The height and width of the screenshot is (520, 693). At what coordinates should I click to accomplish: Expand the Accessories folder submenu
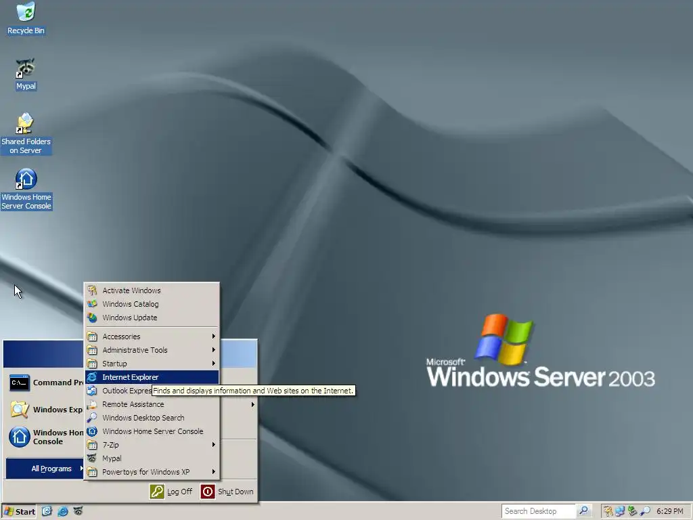[152, 337]
